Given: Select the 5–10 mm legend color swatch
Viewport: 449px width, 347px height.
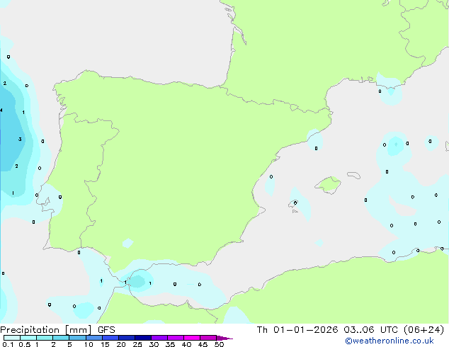Looking at the screenshot, I should (77, 338).
